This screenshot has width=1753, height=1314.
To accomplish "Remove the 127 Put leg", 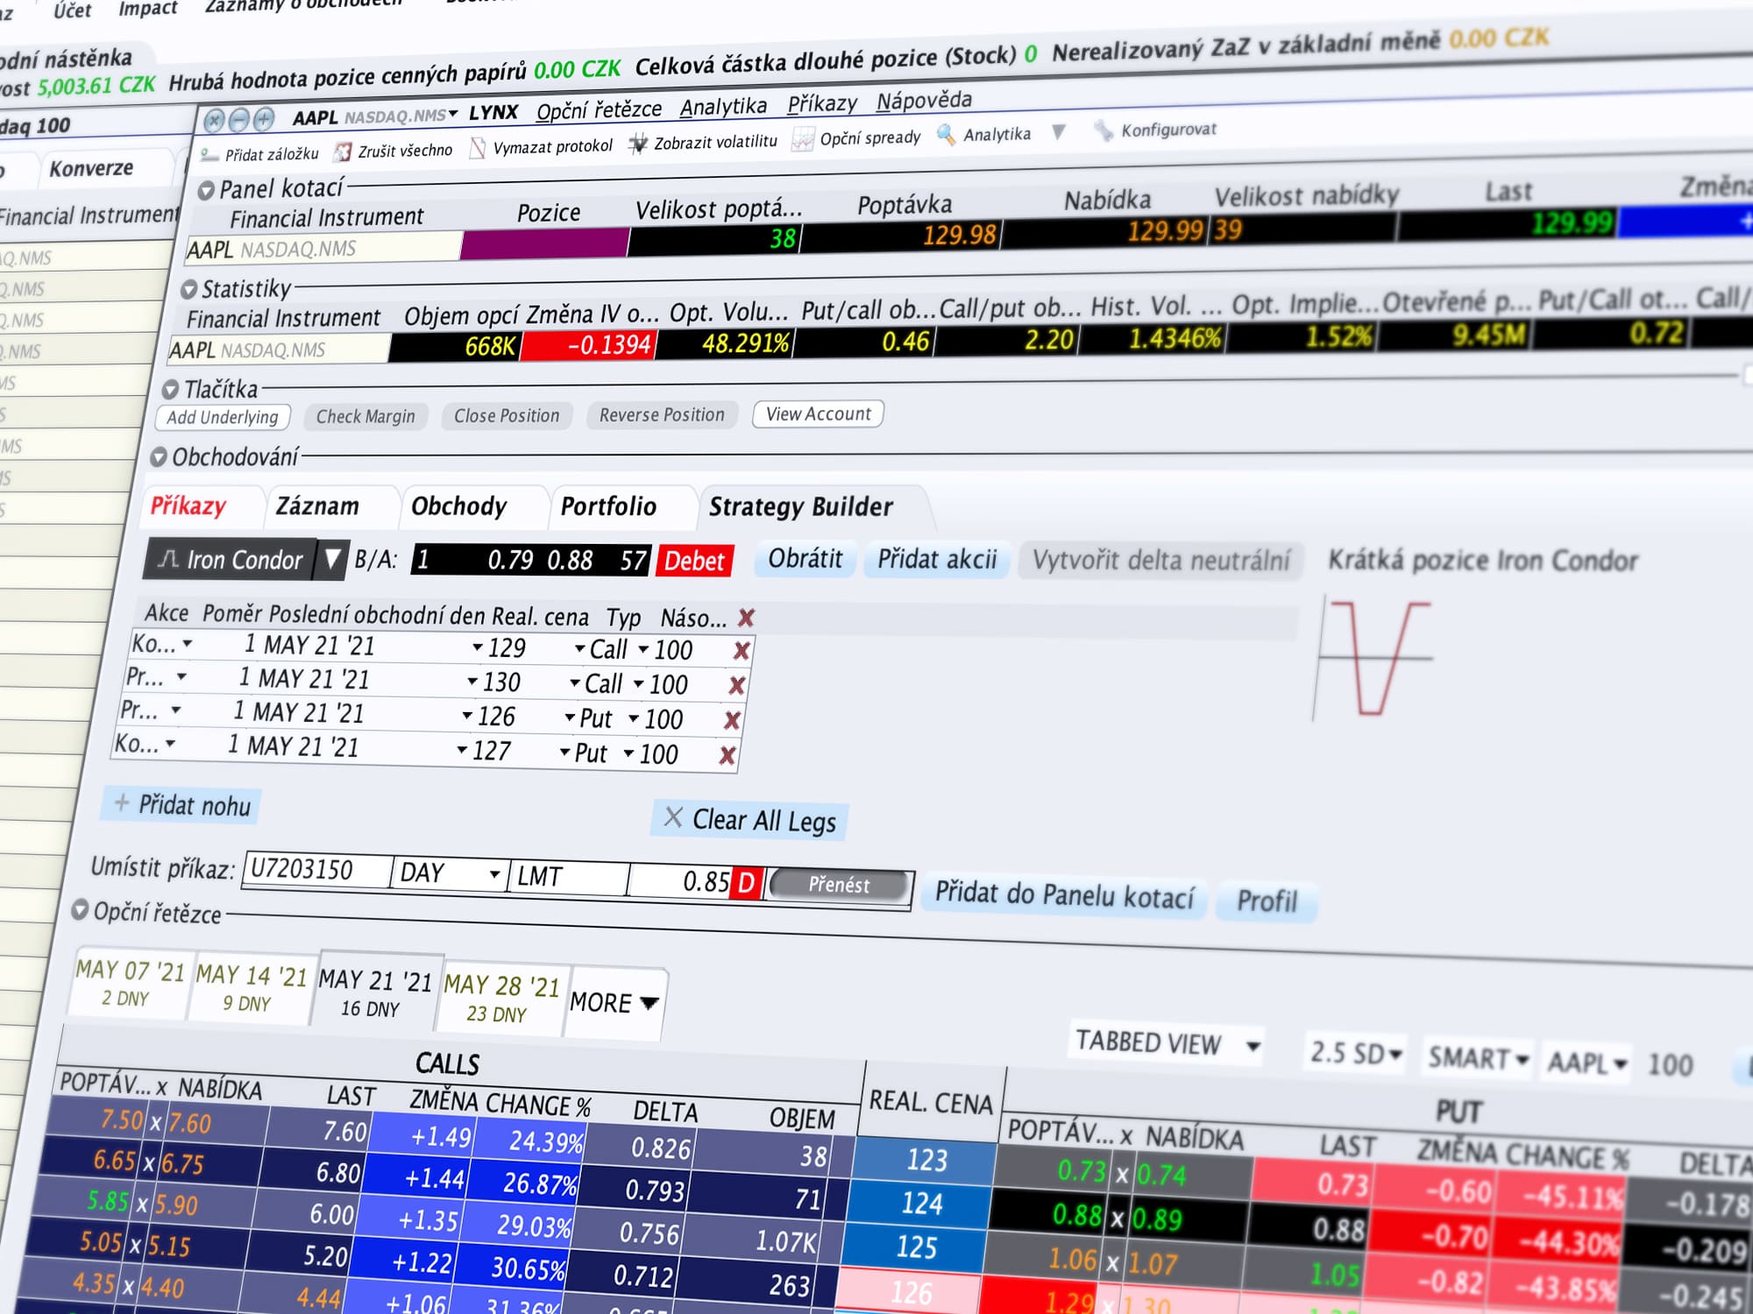I will [x=727, y=755].
